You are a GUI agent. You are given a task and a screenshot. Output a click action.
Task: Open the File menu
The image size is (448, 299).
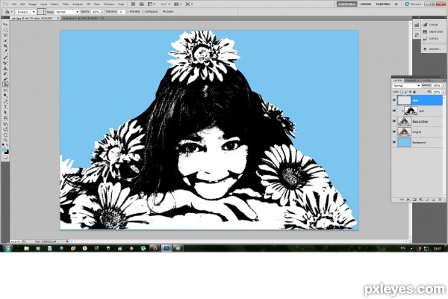click(x=14, y=4)
